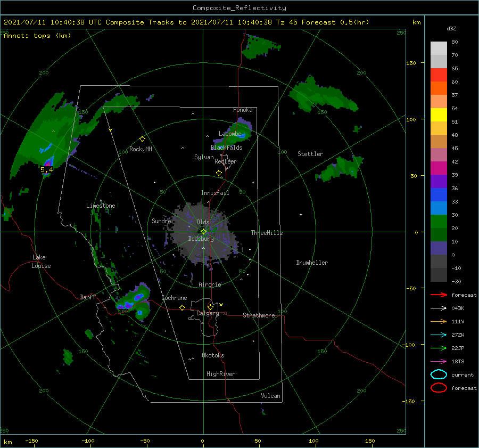Click the cyan current ellipse legend icon

click(439, 374)
